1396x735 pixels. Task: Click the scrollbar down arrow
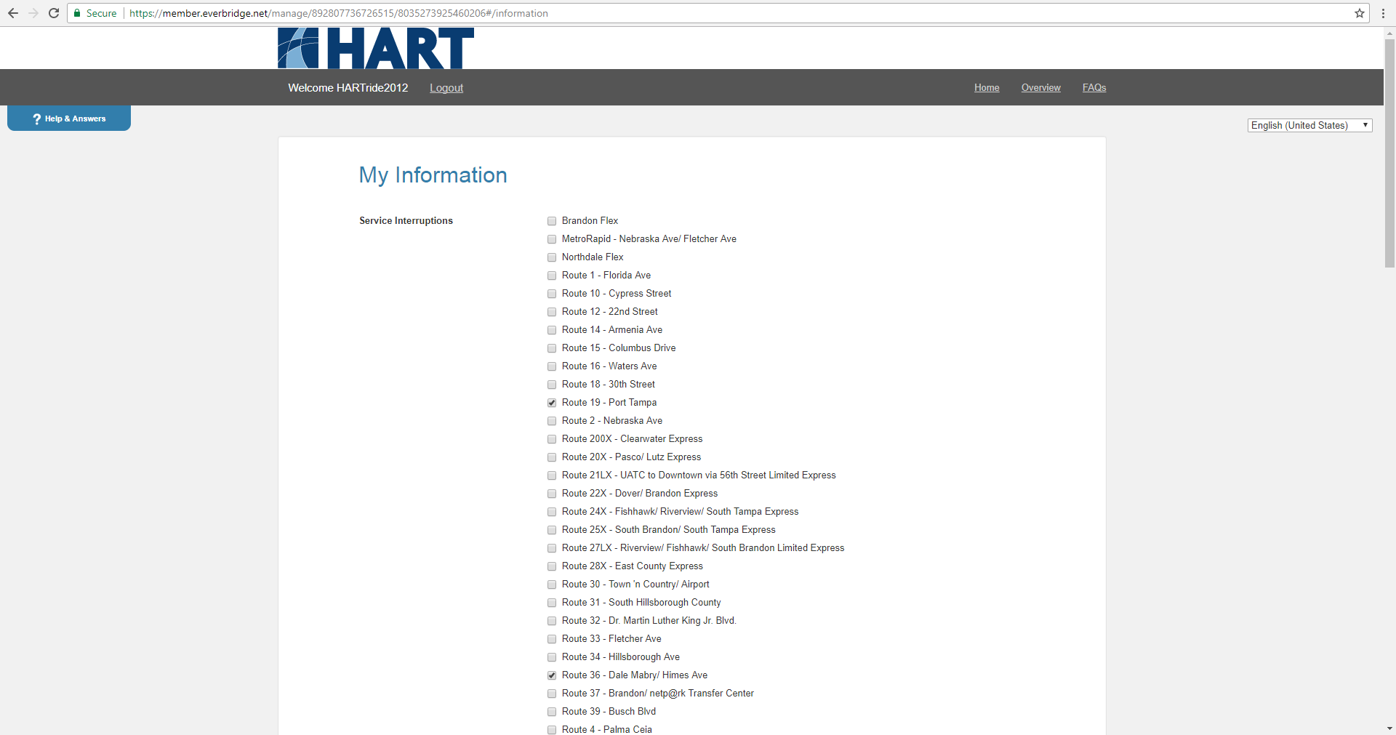1389,728
